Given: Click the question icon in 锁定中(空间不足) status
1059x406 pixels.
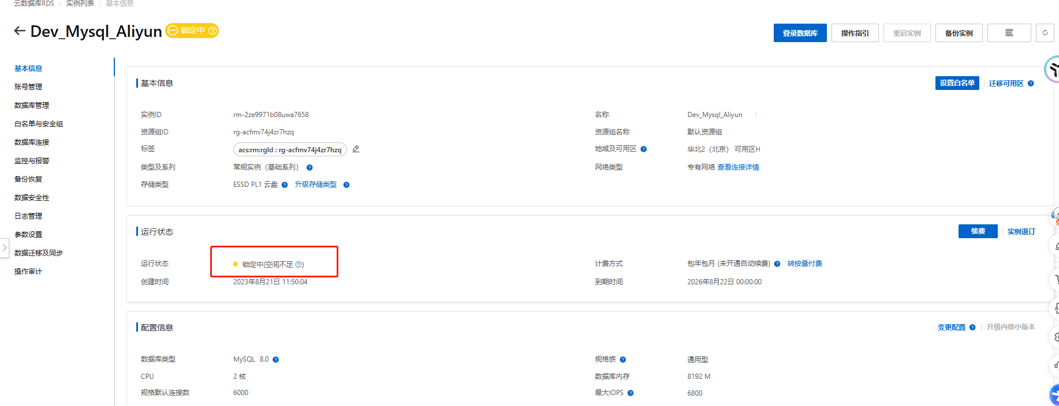Looking at the screenshot, I should click(x=299, y=265).
